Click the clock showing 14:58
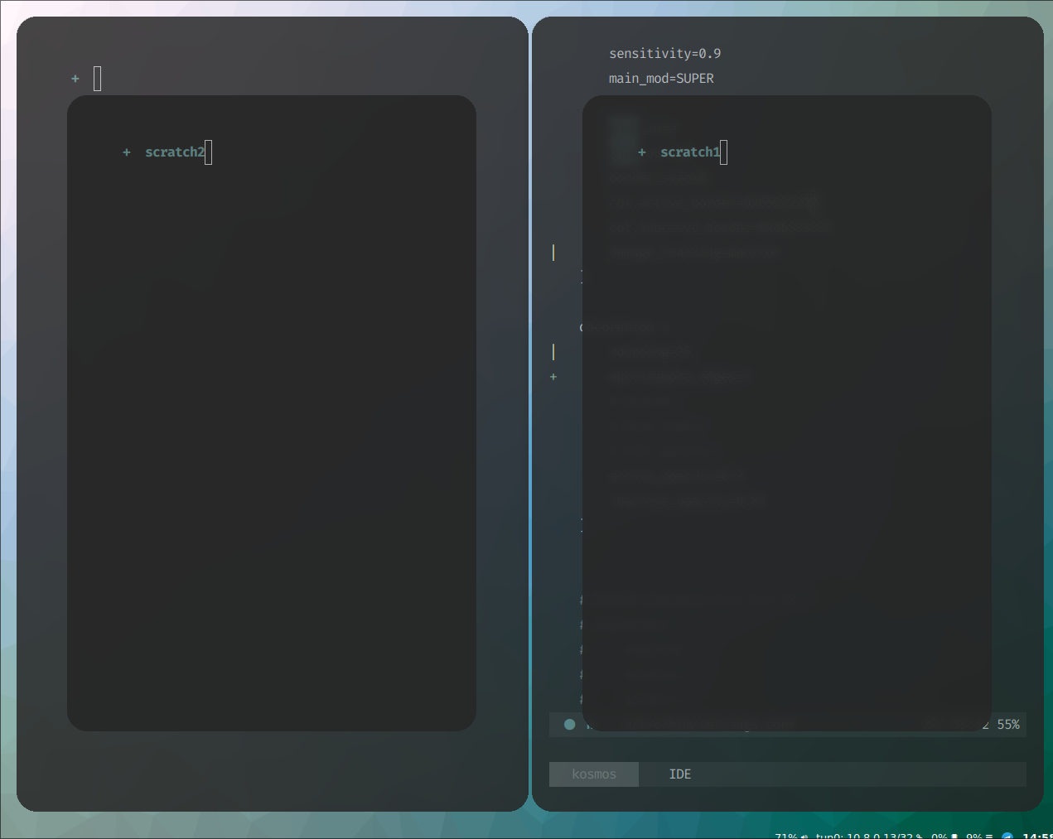 (x=1038, y=837)
